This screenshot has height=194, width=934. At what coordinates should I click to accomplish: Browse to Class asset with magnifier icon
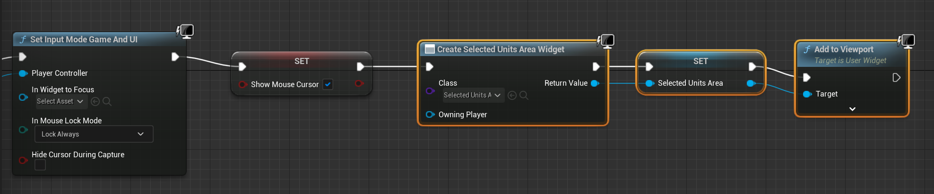click(524, 96)
